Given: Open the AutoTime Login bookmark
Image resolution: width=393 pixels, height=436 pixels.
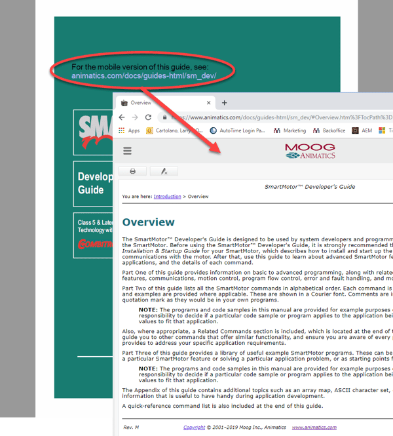Looking at the screenshot, I should click(238, 130).
